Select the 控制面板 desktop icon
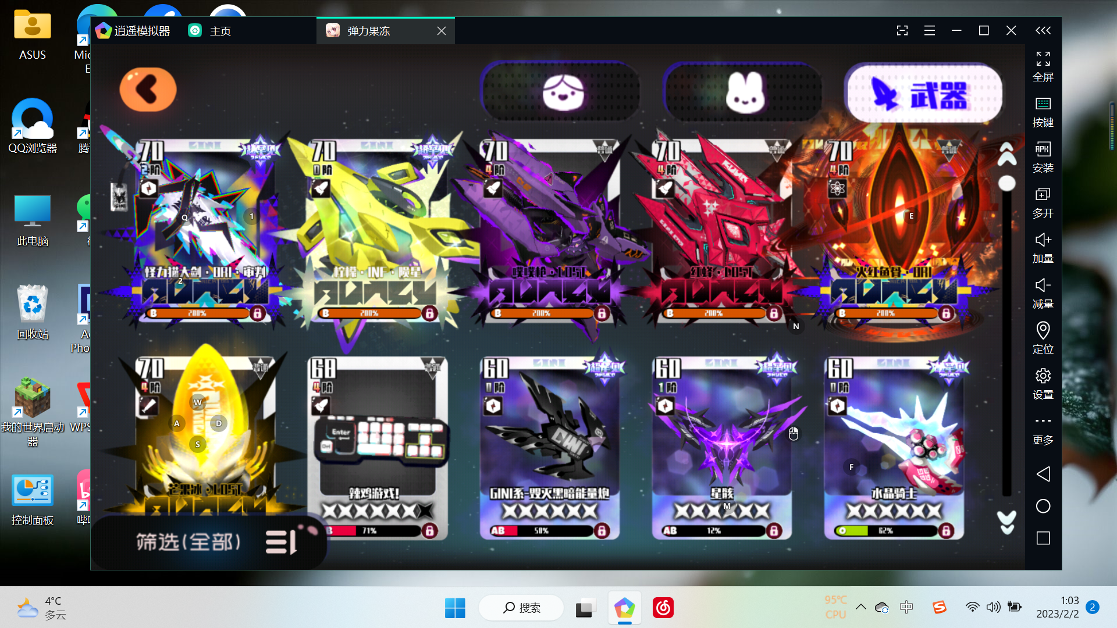This screenshot has height=628, width=1117. click(x=33, y=499)
